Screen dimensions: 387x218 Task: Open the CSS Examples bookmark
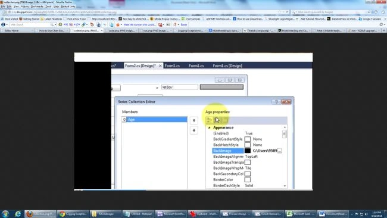(x=191, y=19)
